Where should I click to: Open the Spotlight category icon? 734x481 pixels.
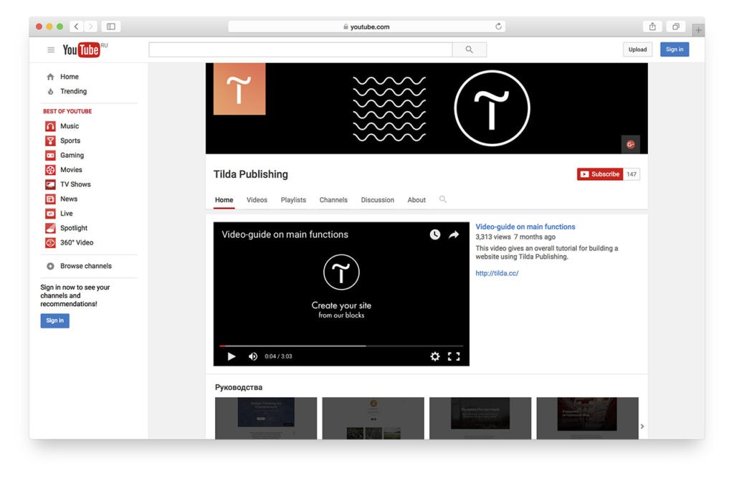click(50, 228)
